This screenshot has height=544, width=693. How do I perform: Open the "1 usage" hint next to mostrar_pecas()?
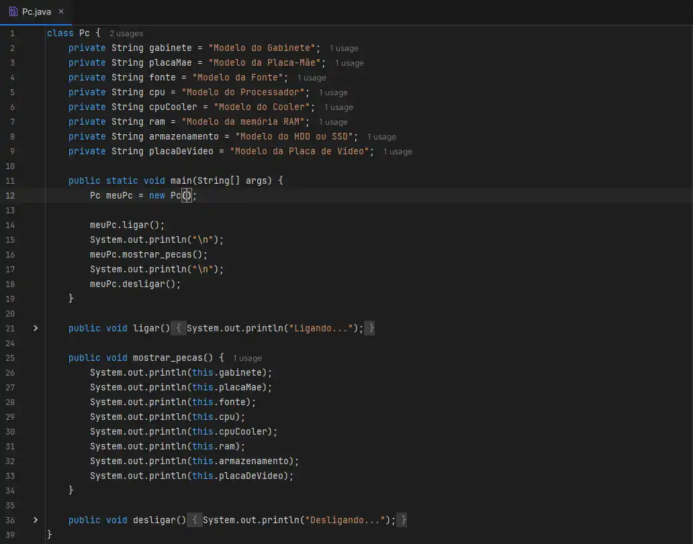(247, 358)
